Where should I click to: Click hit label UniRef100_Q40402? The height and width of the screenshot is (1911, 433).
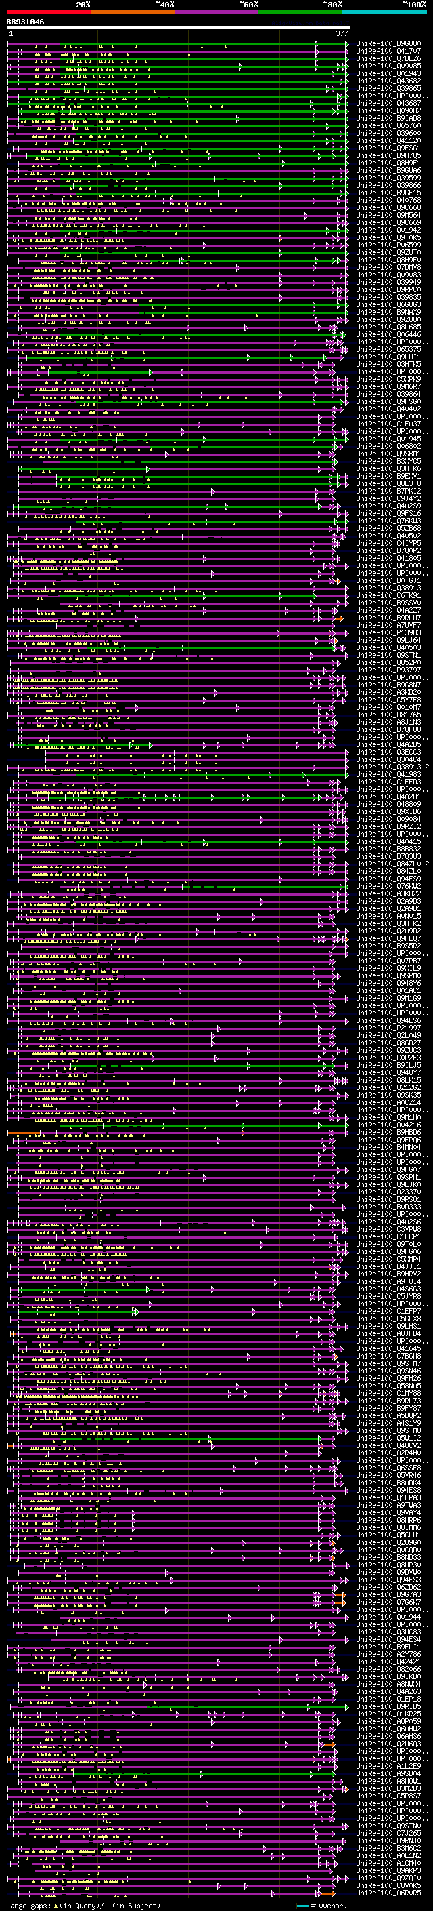[x=388, y=409]
